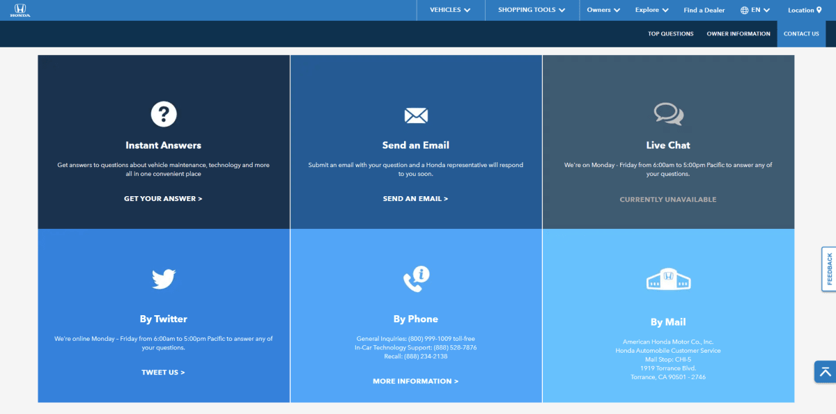Viewport: 836px width, 414px height.
Task: Click the Send an Email heading
Action: pos(416,145)
